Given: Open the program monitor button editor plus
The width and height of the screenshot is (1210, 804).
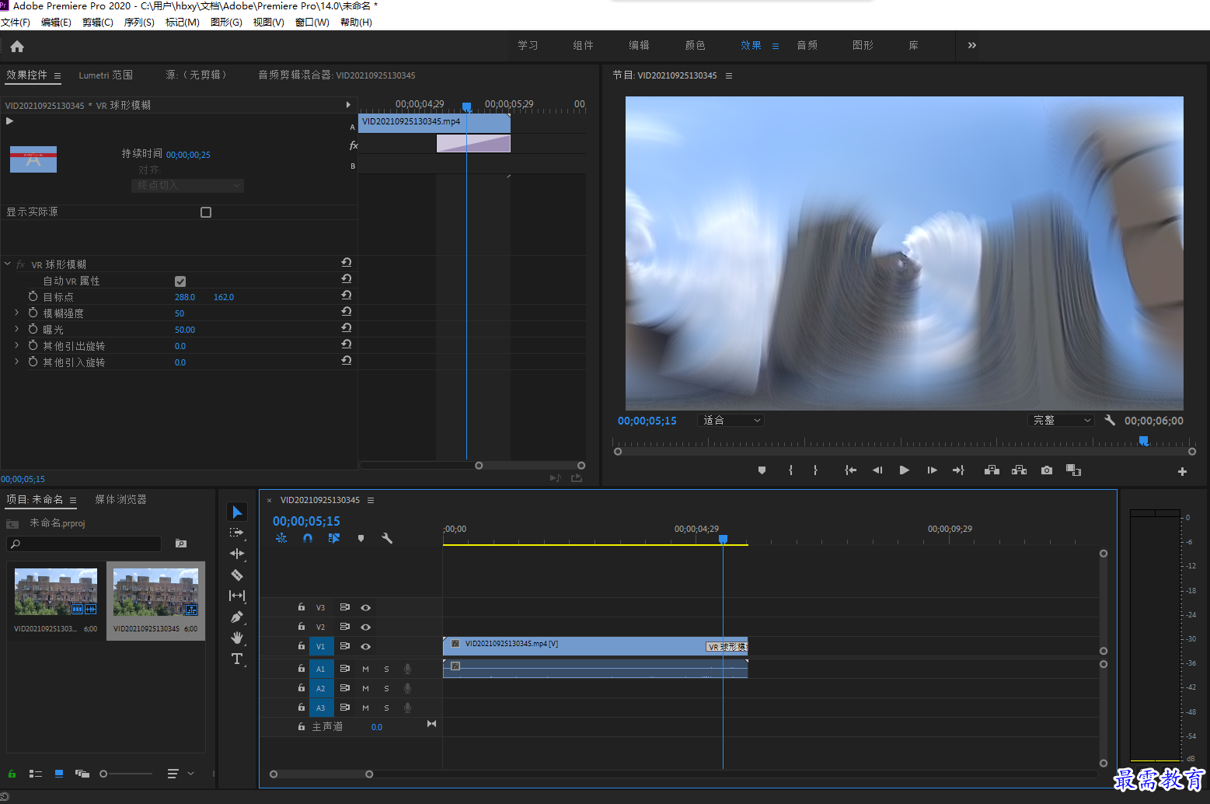Looking at the screenshot, I should click(1182, 471).
